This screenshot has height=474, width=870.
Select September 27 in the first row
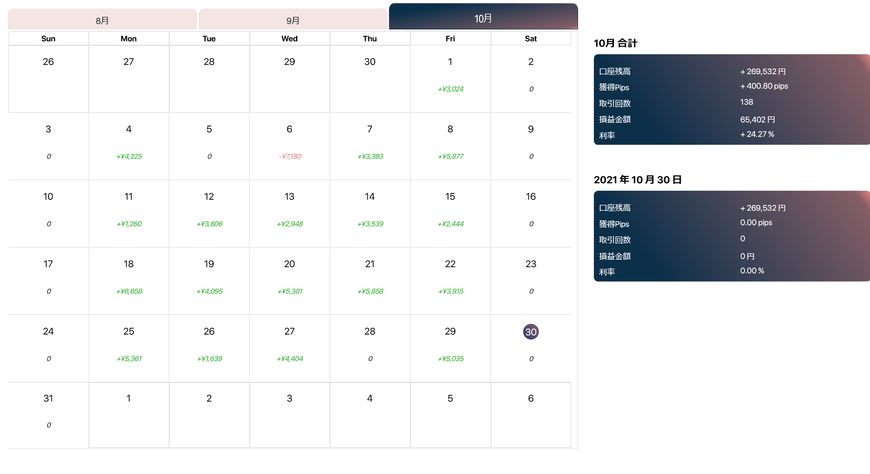click(x=129, y=79)
